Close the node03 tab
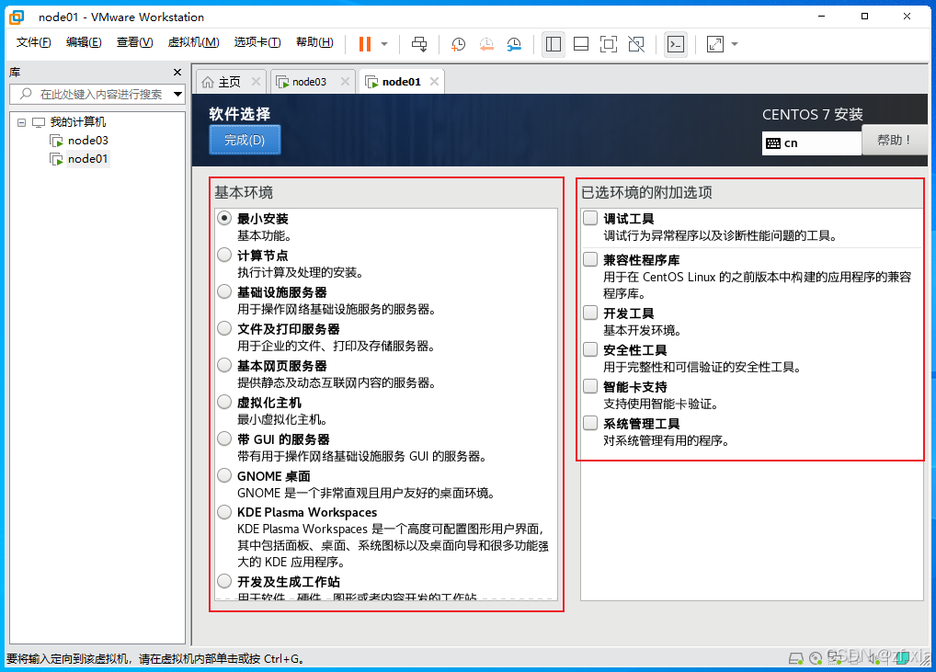Image resolution: width=936 pixels, height=672 pixels. click(x=345, y=81)
